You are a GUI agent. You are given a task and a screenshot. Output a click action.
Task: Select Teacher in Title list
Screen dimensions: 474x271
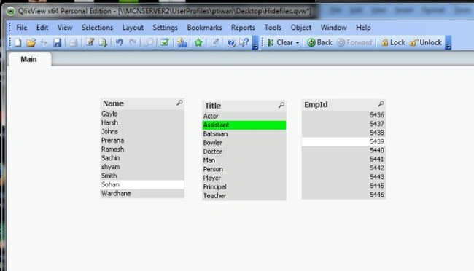click(244, 196)
